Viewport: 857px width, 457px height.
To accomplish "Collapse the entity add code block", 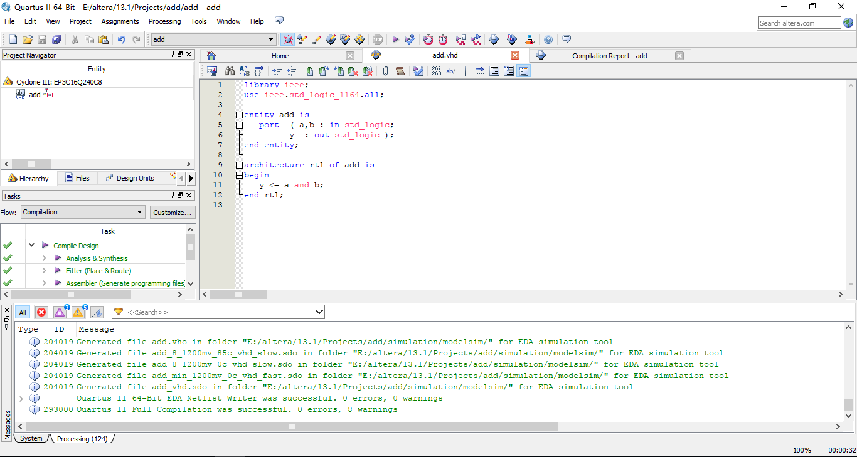I will (239, 115).
